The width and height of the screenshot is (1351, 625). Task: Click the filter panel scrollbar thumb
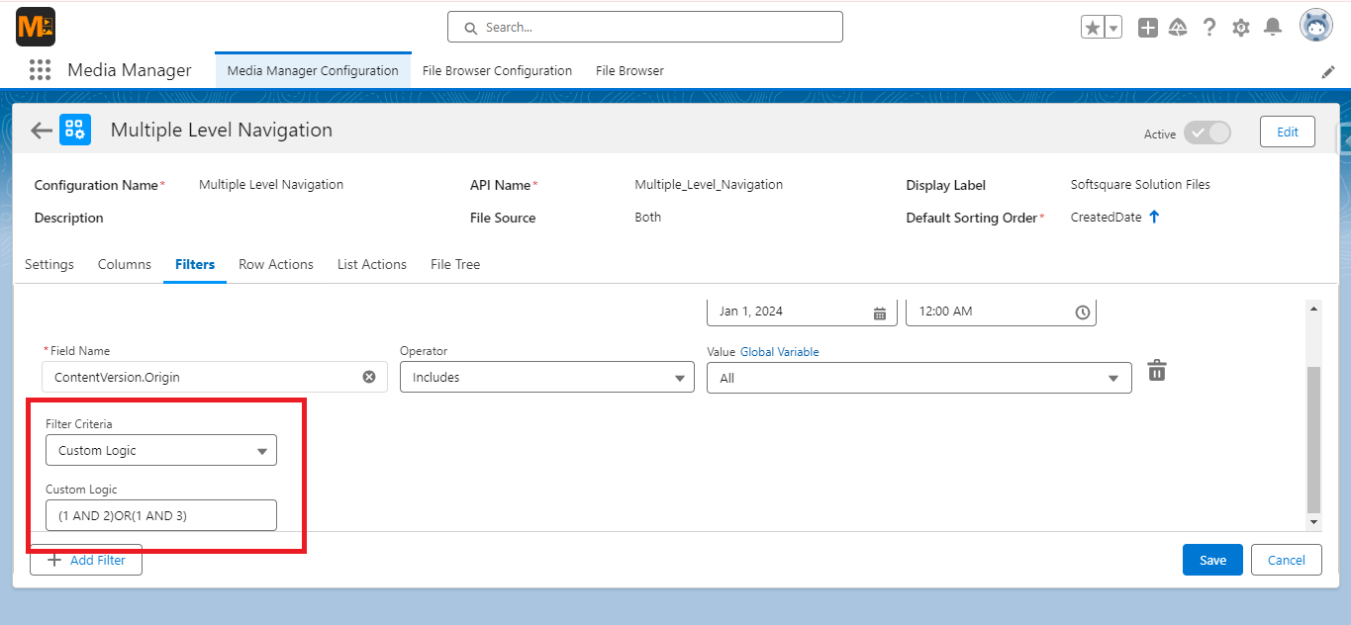pos(1314,438)
